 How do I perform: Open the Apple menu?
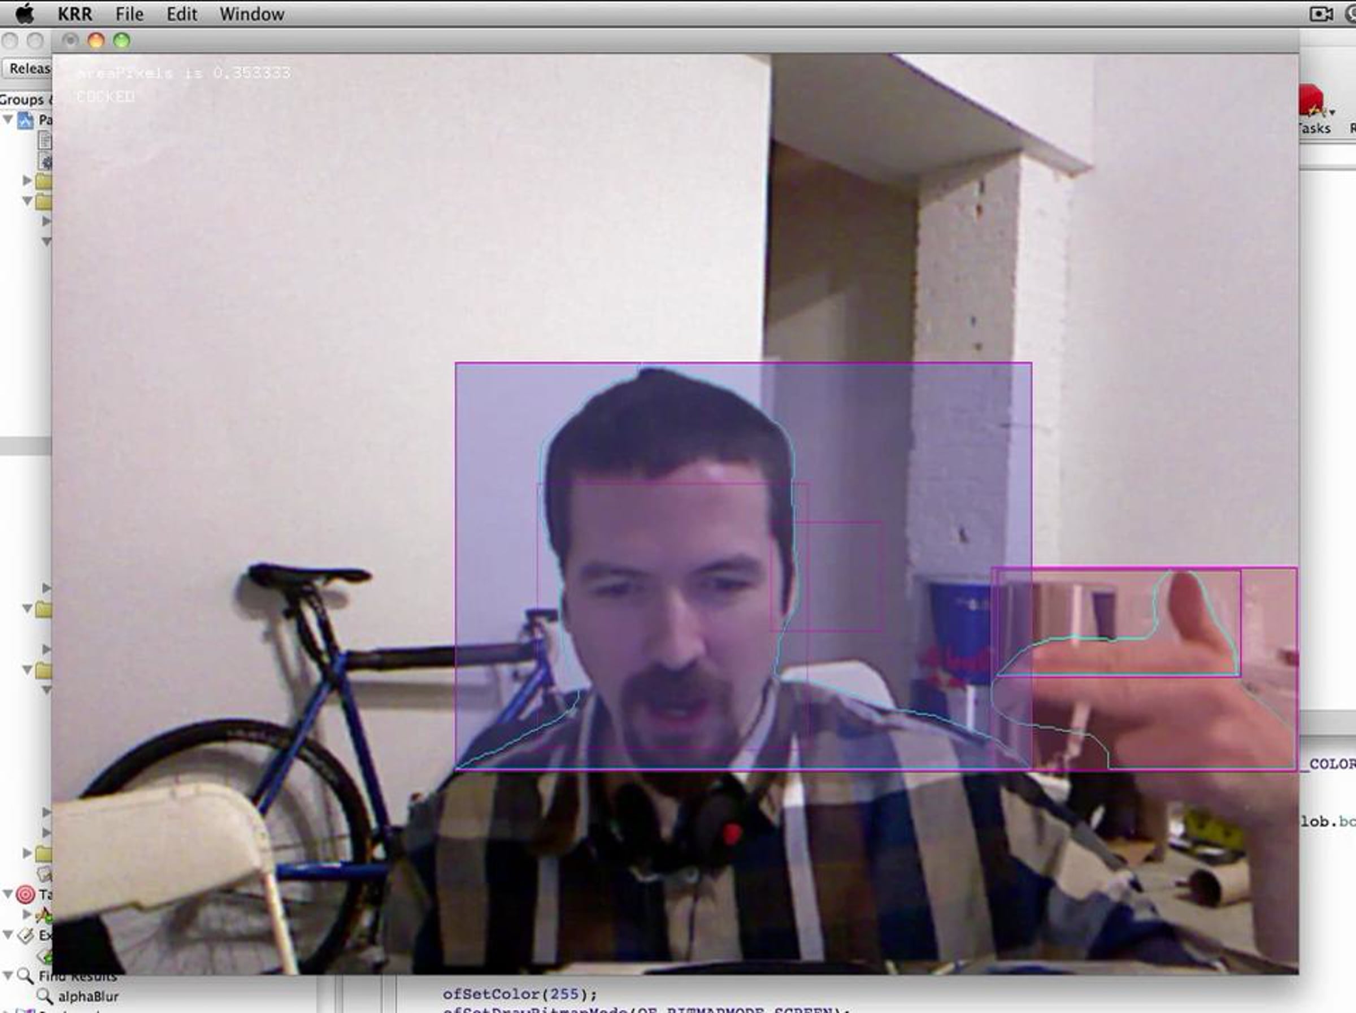click(x=24, y=14)
